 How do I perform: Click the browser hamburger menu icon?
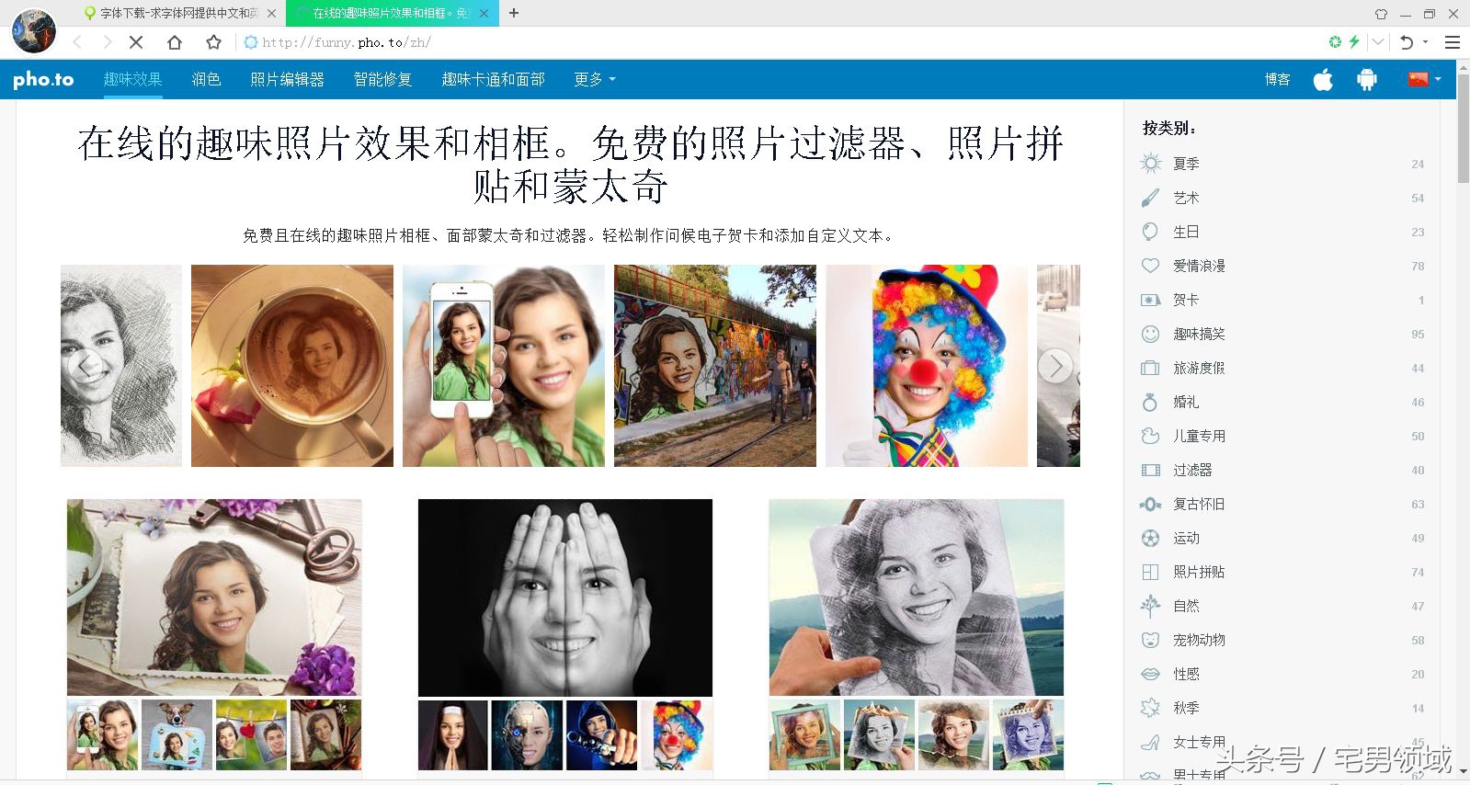coord(1453,42)
